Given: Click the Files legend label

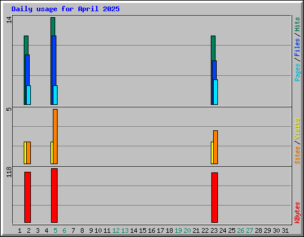Looking at the screenshot, I should click(x=297, y=47).
